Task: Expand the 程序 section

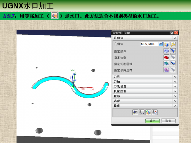Action: pyautogui.click(x=175, y=96)
